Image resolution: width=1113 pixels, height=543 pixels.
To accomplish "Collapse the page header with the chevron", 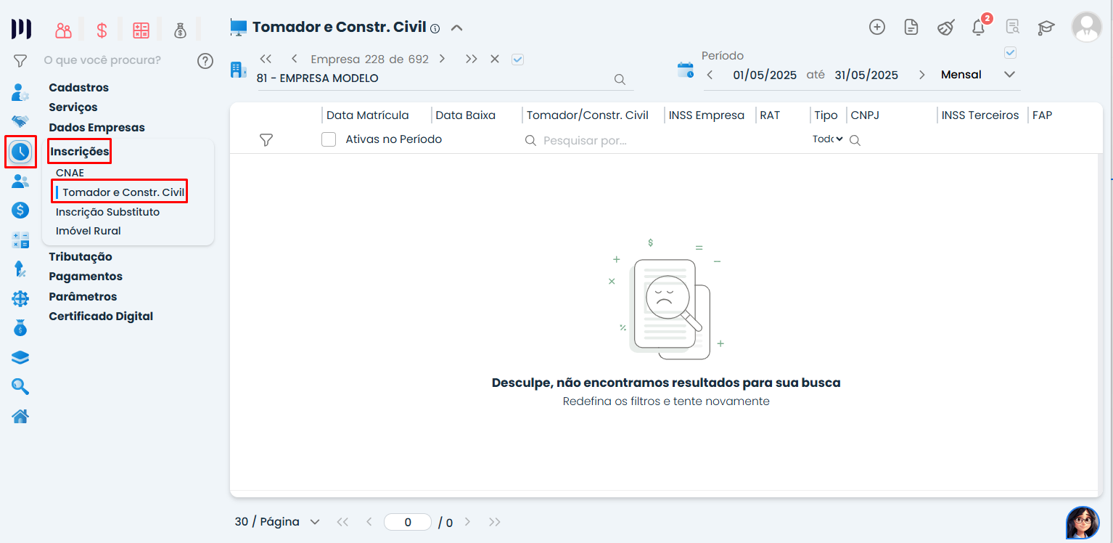I will (456, 28).
